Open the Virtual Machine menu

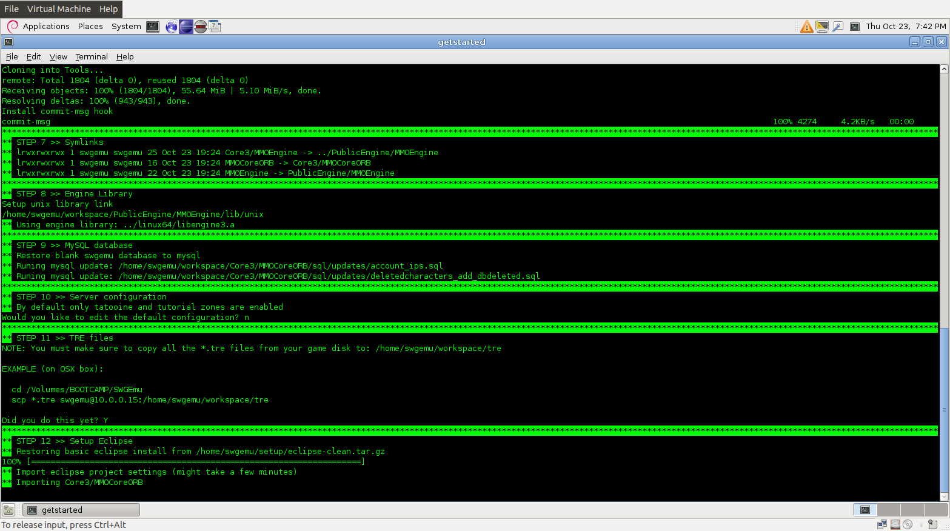coord(59,9)
